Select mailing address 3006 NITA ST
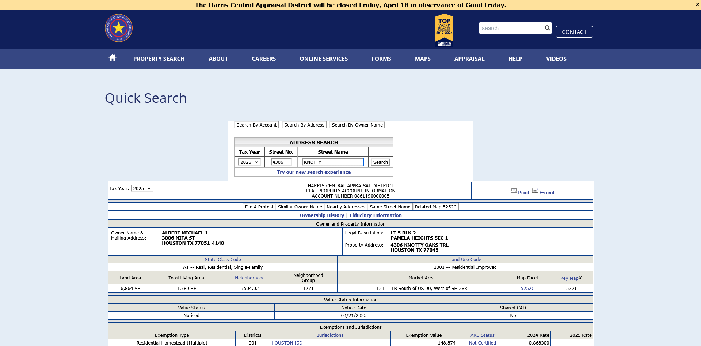 (178, 238)
